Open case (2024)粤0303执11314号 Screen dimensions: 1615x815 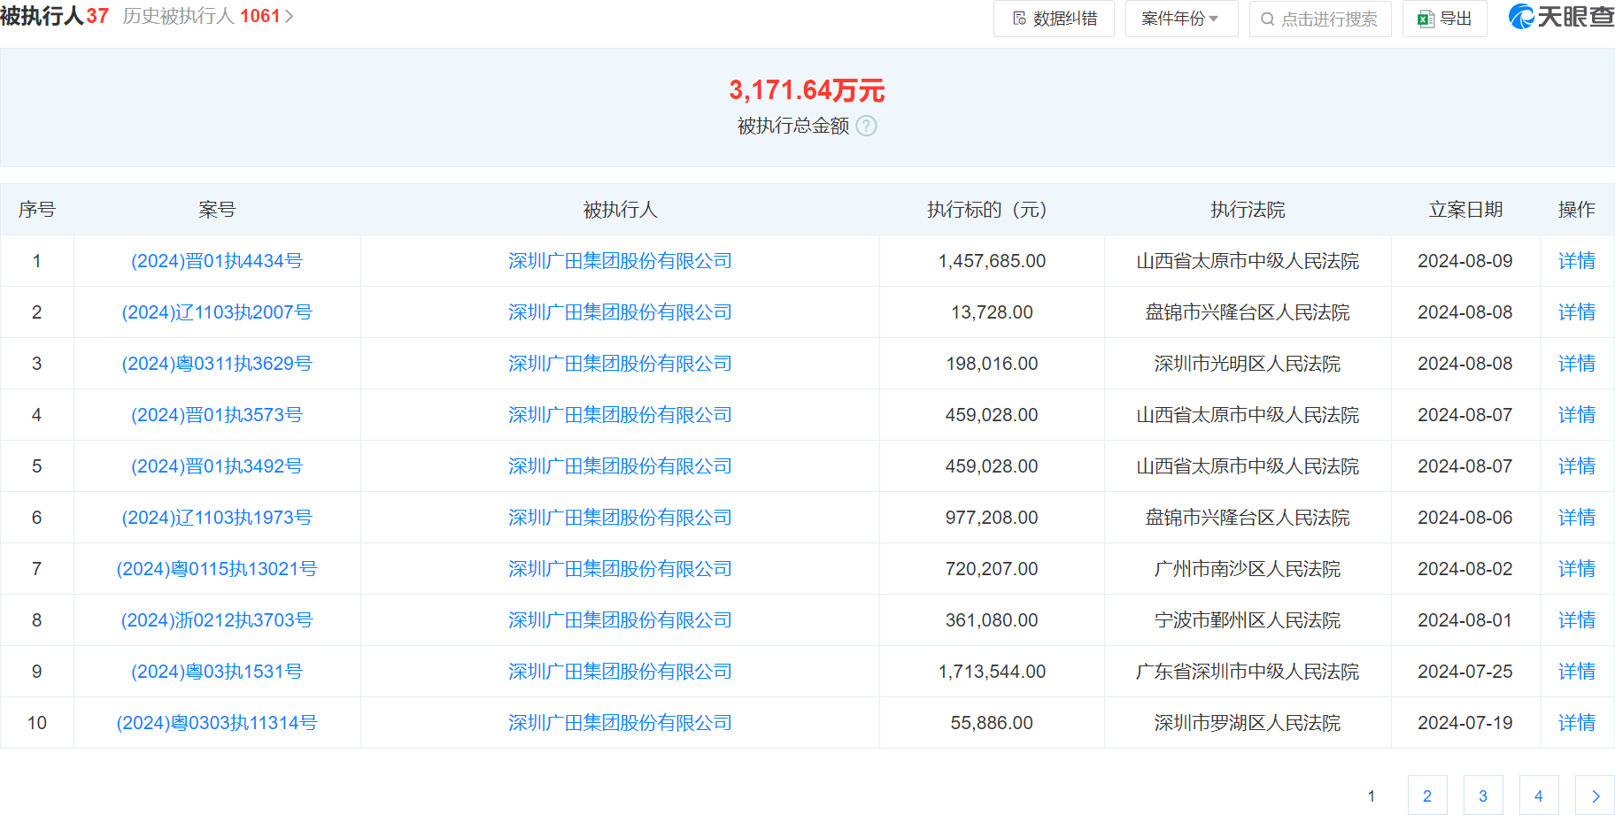(x=217, y=723)
